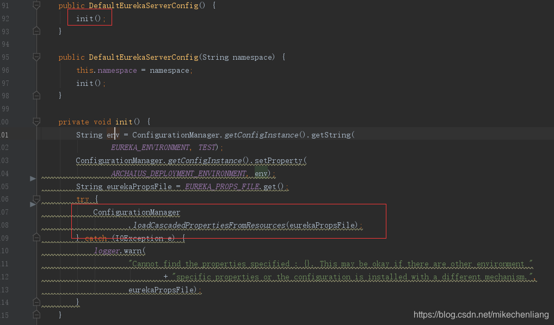Toggle the catch block fold marker at line 109
The height and width of the screenshot is (325, 554).
pos(36,238)
